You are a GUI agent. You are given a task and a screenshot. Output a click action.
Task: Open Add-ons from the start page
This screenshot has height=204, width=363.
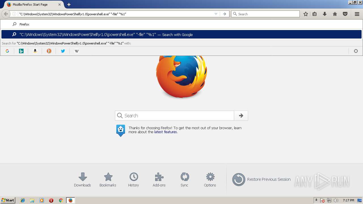click(x=159, y=180)
